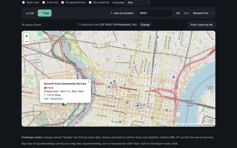Close the Kennett Area Community Service popup
The width and height of the screenshot is (237, 148).
point(89,82)
